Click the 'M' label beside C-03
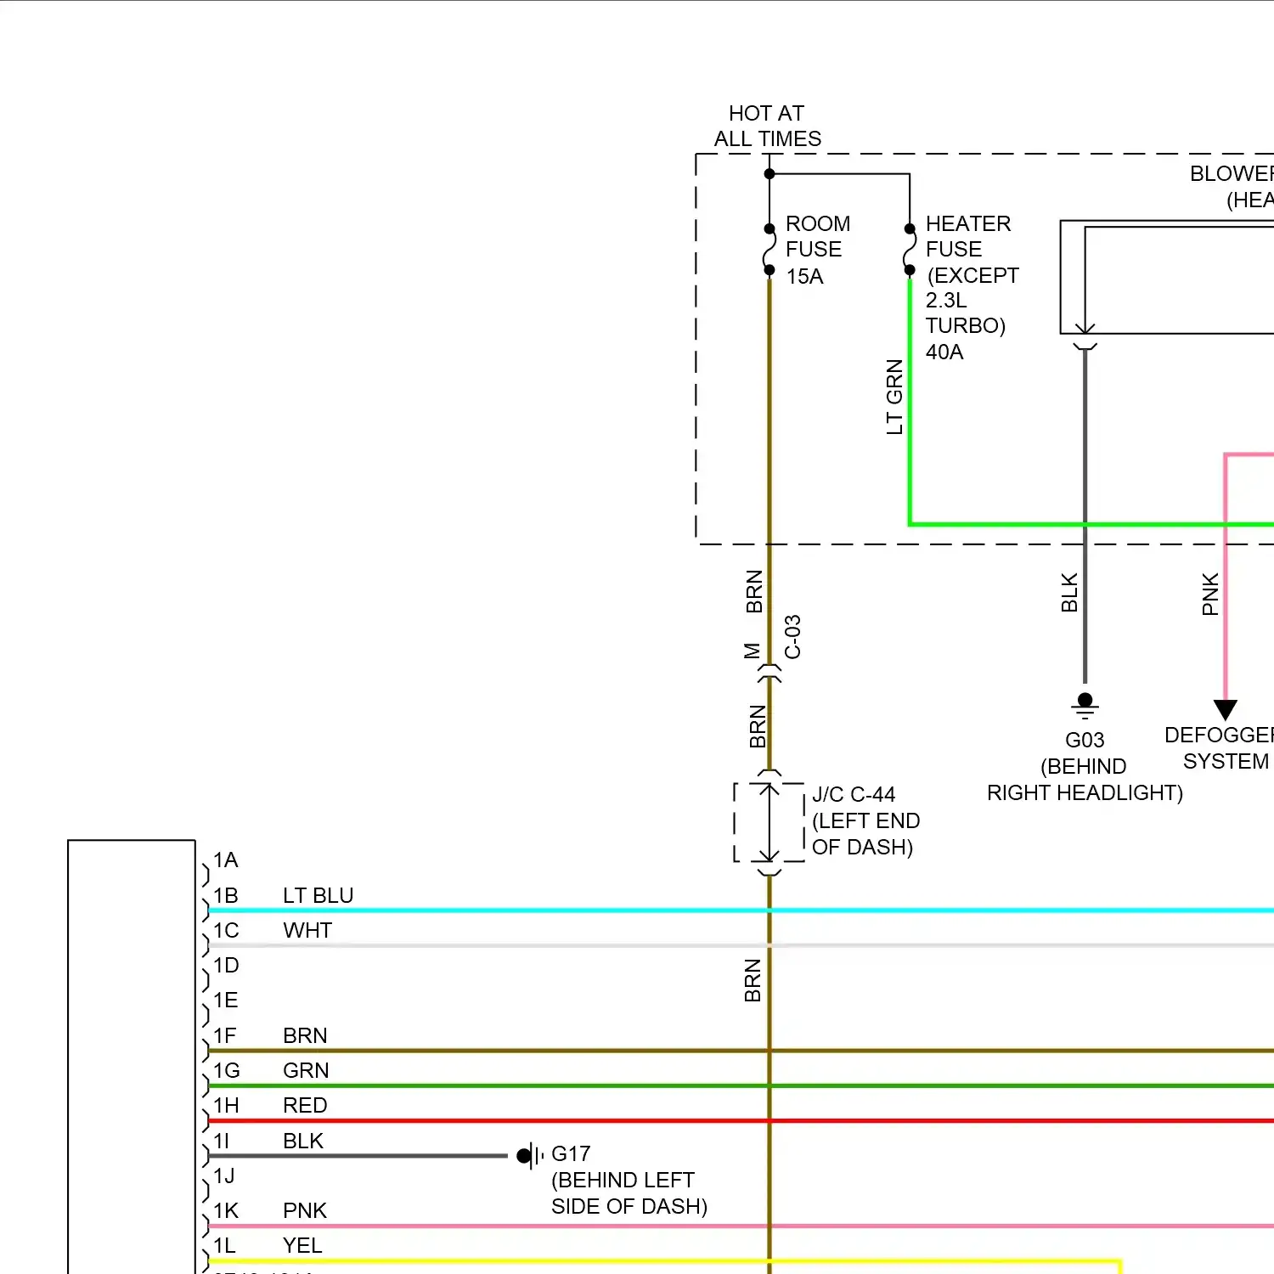This screenshot has width=1274, height=1274. pos(752,651)
